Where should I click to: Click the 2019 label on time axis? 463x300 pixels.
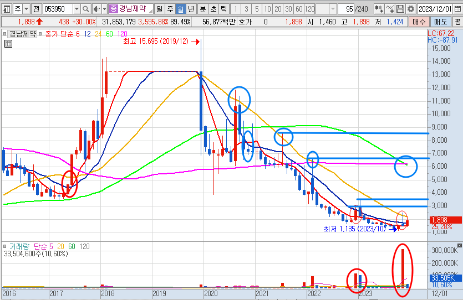(160, 293)
